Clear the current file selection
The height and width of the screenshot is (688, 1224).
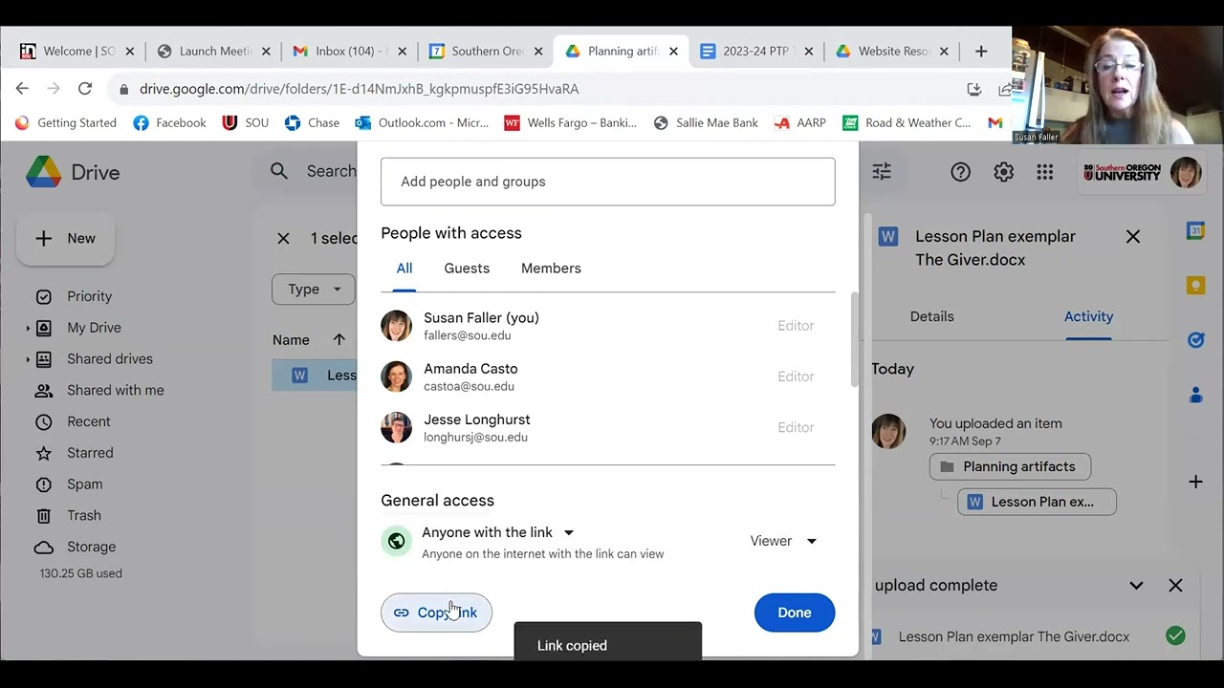[283, 238]
